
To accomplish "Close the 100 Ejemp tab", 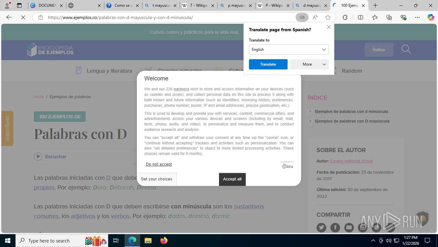I will pyautogui.click(x=363, y=5).
